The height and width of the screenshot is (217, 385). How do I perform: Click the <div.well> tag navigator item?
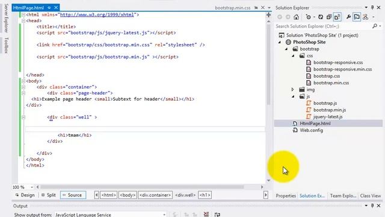click(x=185, y=195)
